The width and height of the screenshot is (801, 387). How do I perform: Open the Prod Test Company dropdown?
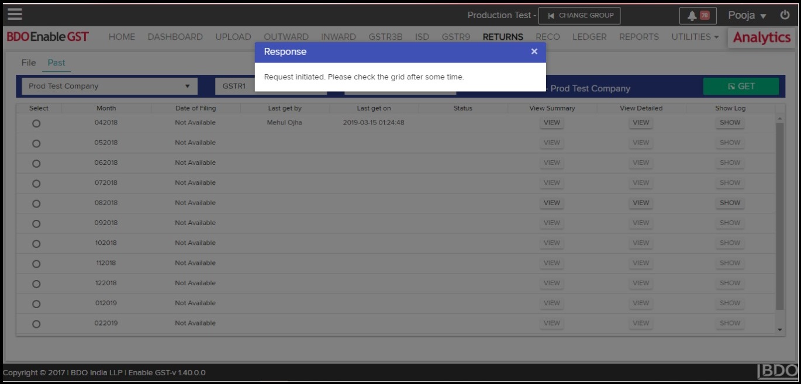click(109, 87)
